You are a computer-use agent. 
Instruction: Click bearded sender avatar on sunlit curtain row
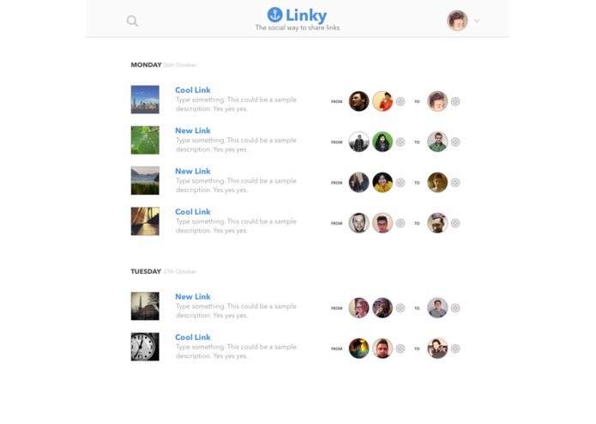click(x=358, y=223)
